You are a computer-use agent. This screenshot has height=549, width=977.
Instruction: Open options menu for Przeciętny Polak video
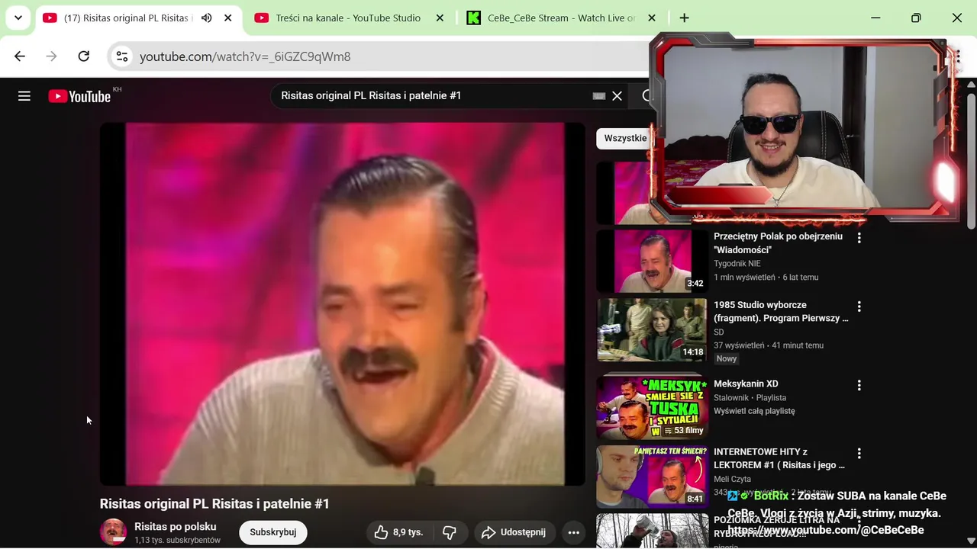click(x=859, y=238)
